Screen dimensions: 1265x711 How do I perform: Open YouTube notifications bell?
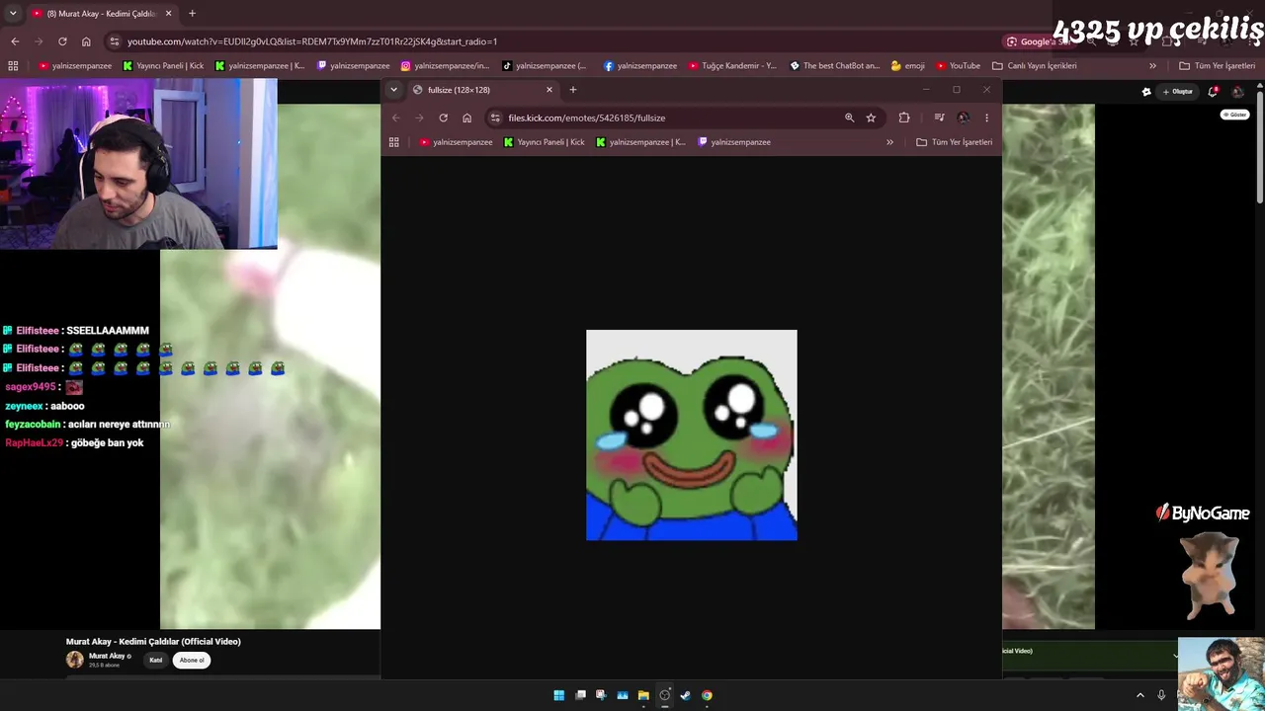coord(1213,92)
